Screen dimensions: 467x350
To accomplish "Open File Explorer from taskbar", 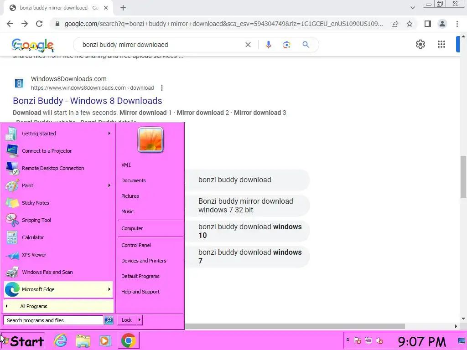I will pyautogui.click(x=83, y=341).
